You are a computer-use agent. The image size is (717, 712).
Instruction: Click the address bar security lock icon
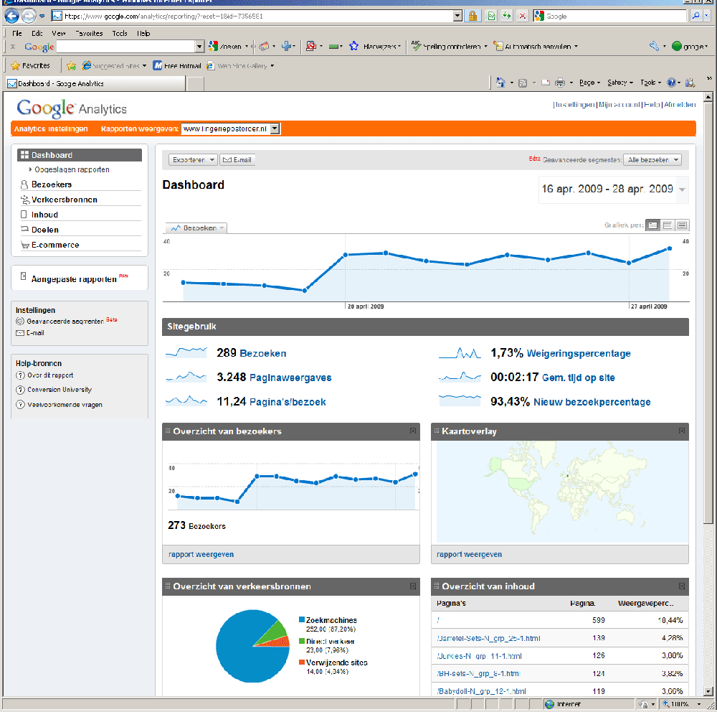(x=473, y=16)
